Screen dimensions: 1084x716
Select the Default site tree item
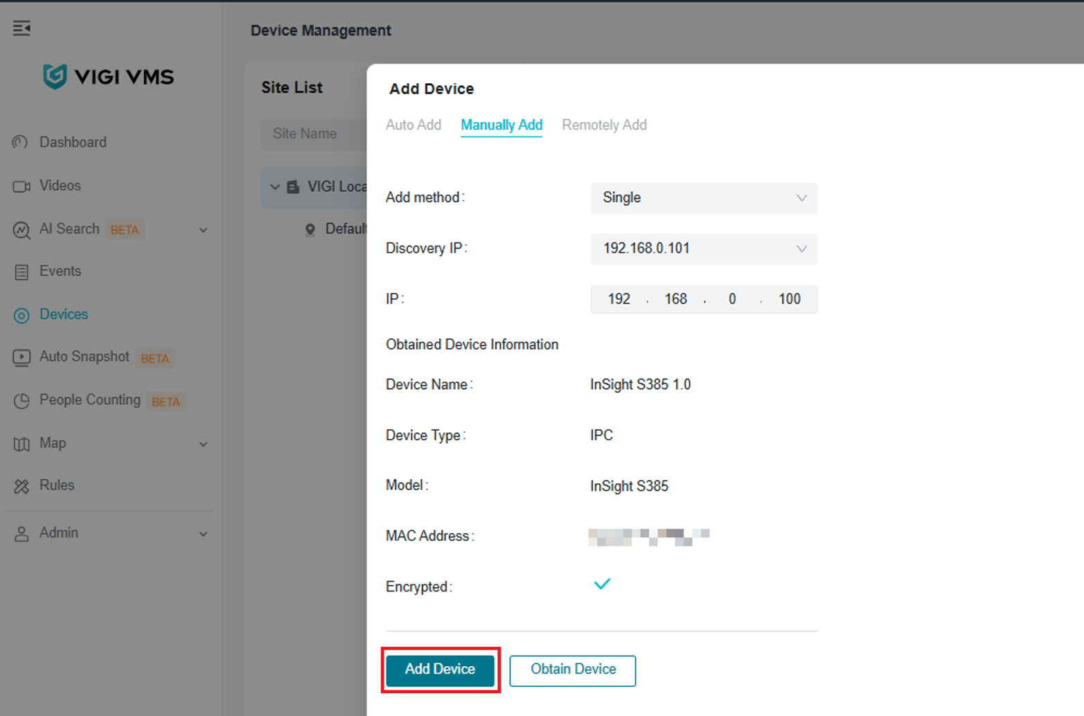pos(346,229)
